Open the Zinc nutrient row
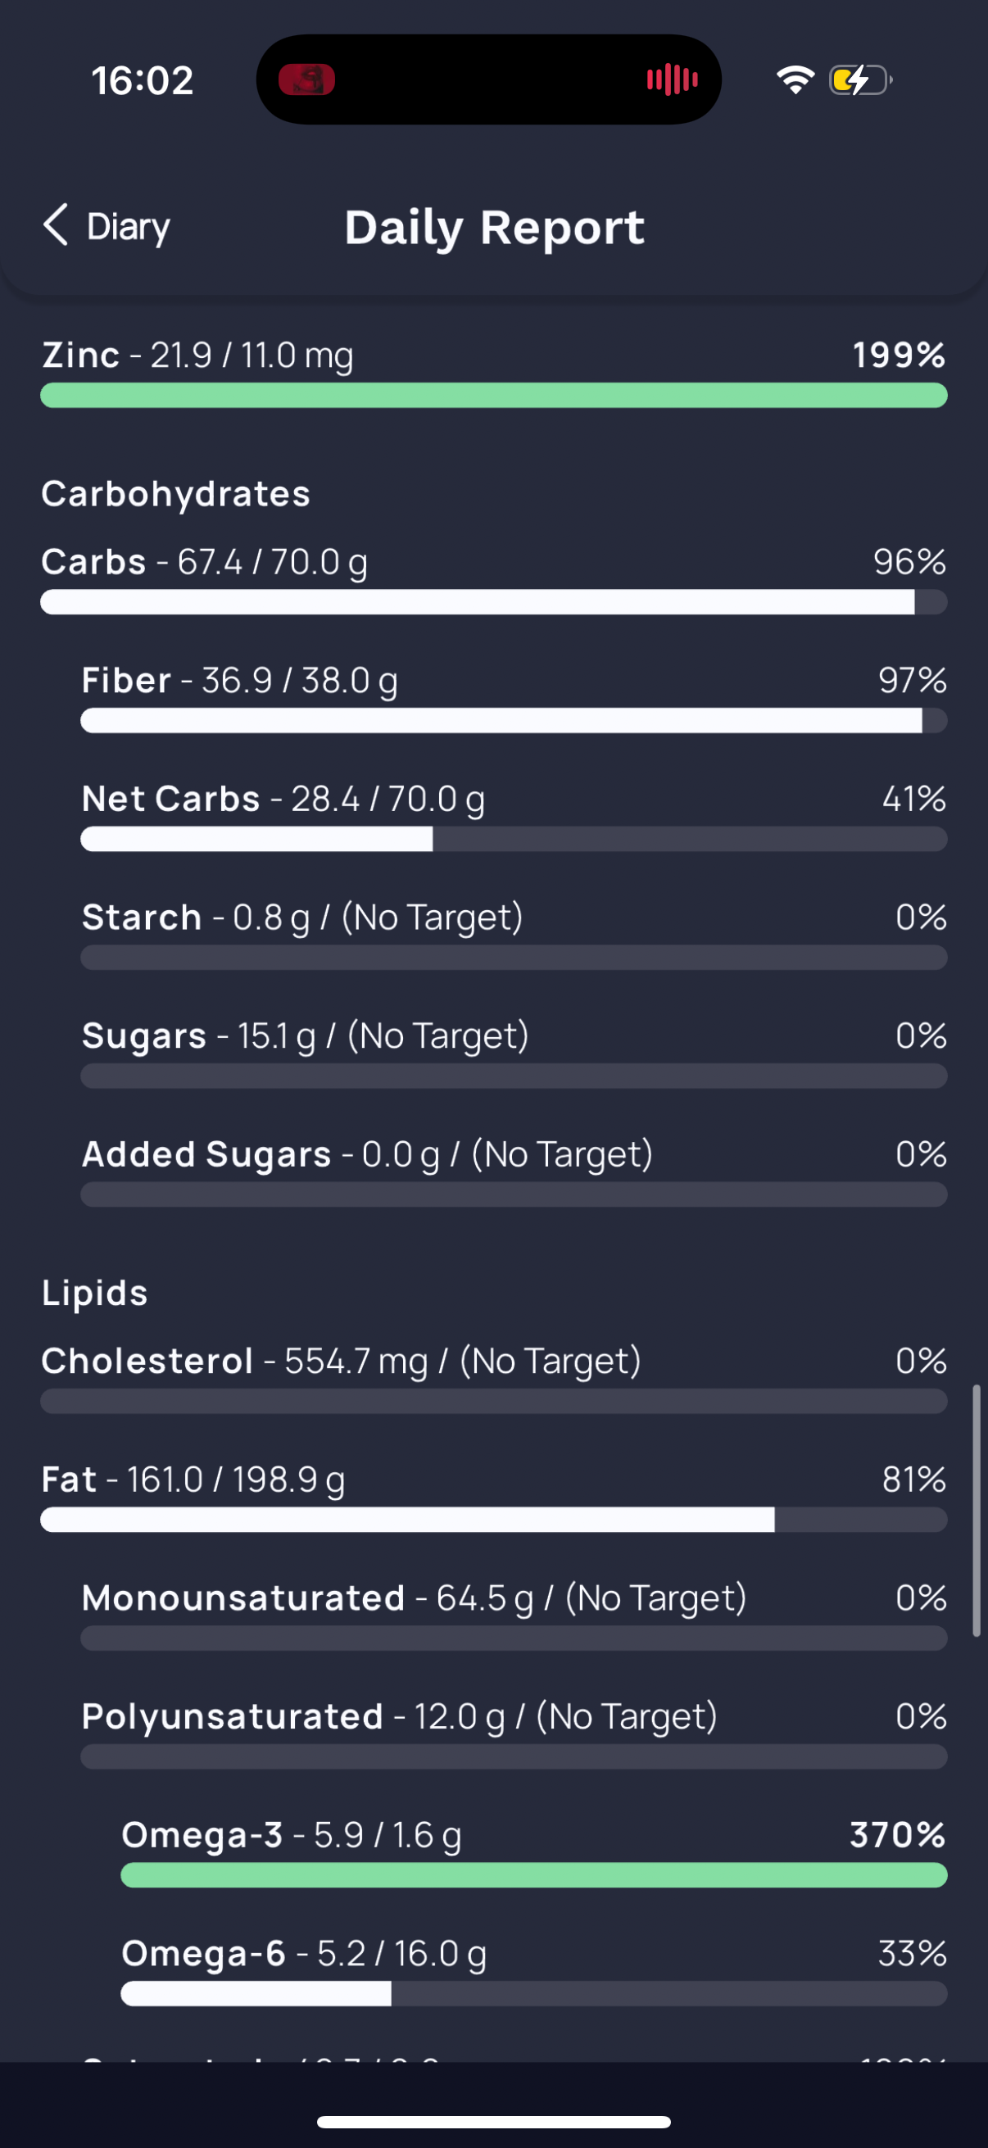Image resolution: width=988 pixels, height=2148 pixels. [x=493, y=372]
